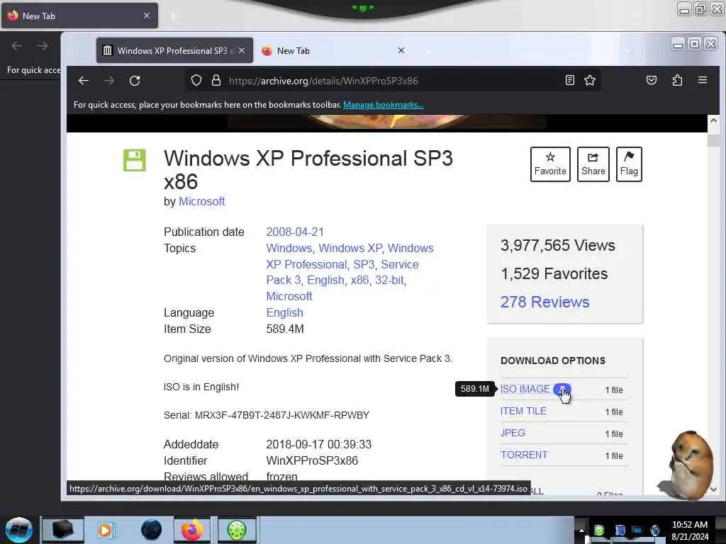
Task: Show site security padlock info
Action: pyautogui.click(x=216, y=81)
